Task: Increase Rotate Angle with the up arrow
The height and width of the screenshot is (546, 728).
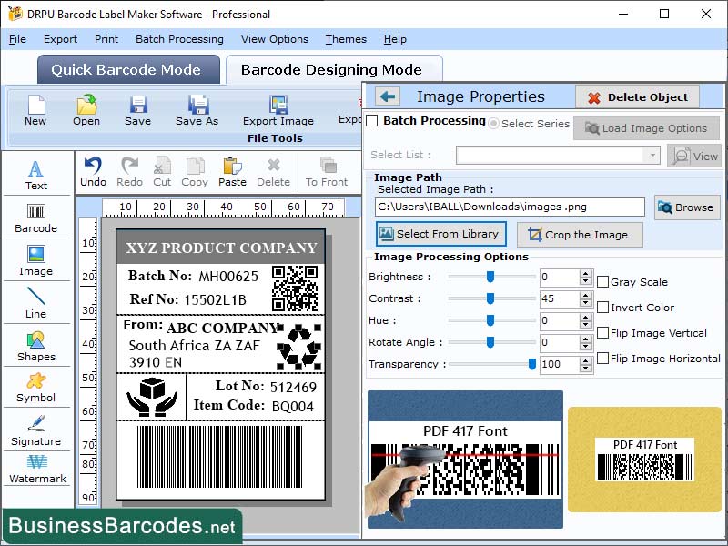Action: 586,339
